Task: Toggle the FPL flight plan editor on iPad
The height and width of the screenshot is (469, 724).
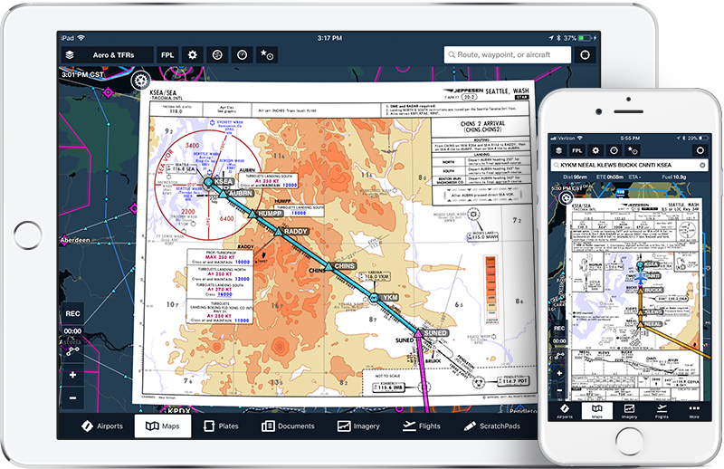Action: click(x=168, y=55)
